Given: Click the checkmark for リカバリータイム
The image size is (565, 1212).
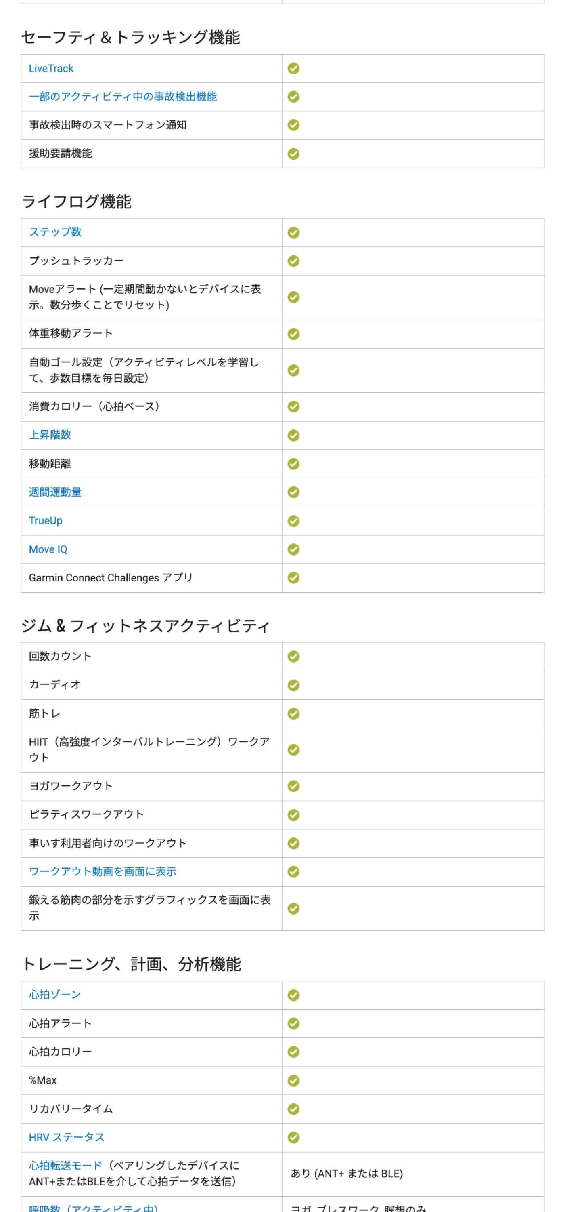Looking at the screenshot, I should 293,1109.
